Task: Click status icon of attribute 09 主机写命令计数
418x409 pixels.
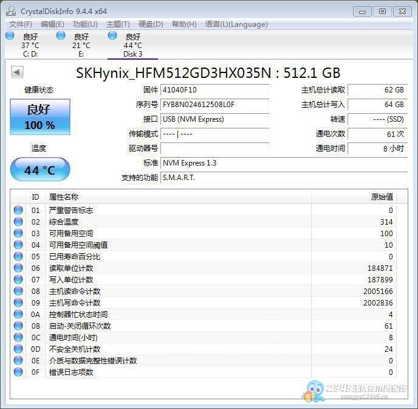Action: pyautogui.click(x=18, y=302)
